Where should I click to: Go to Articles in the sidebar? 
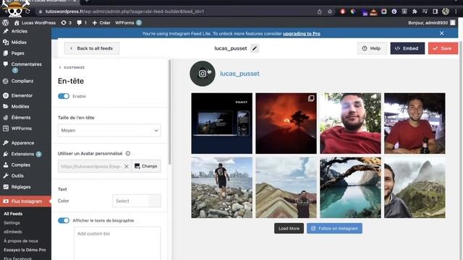click(x=20, y=31)
